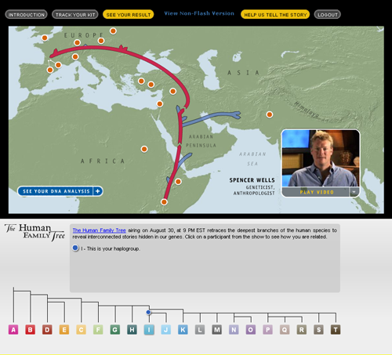Select haplogroup A tile

click(x=13, y=330)
